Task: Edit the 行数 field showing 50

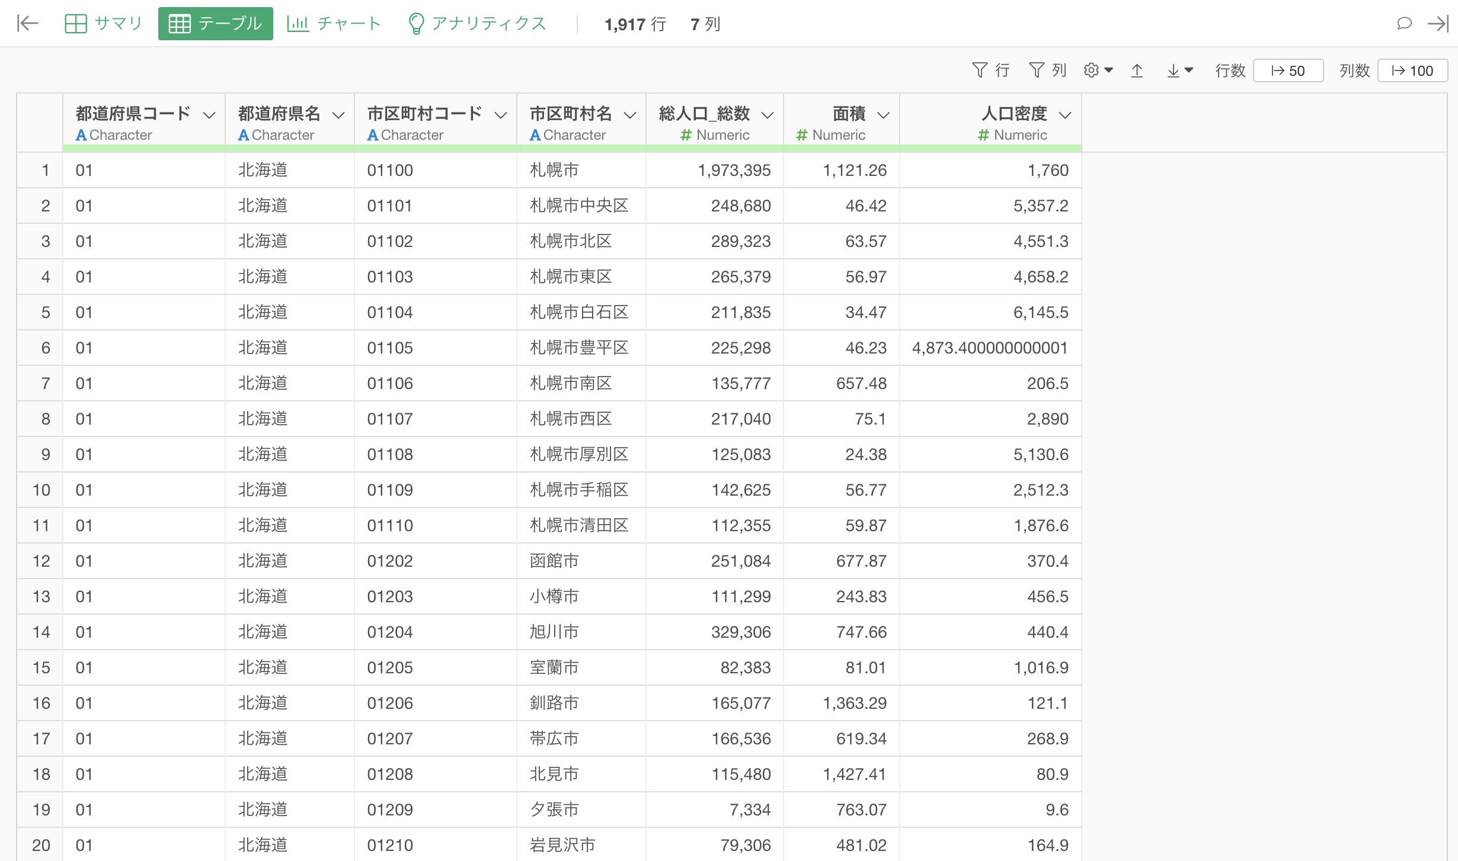Action: point(1288,70)
